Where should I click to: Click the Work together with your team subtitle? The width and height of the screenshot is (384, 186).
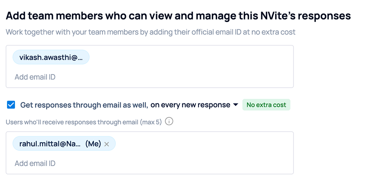point(150,32)
